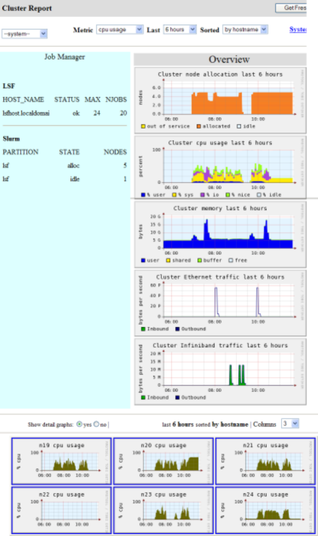Click the Ethernet Inbound legend swatch
Screen dimensions: 318x536
pos(143,329)
